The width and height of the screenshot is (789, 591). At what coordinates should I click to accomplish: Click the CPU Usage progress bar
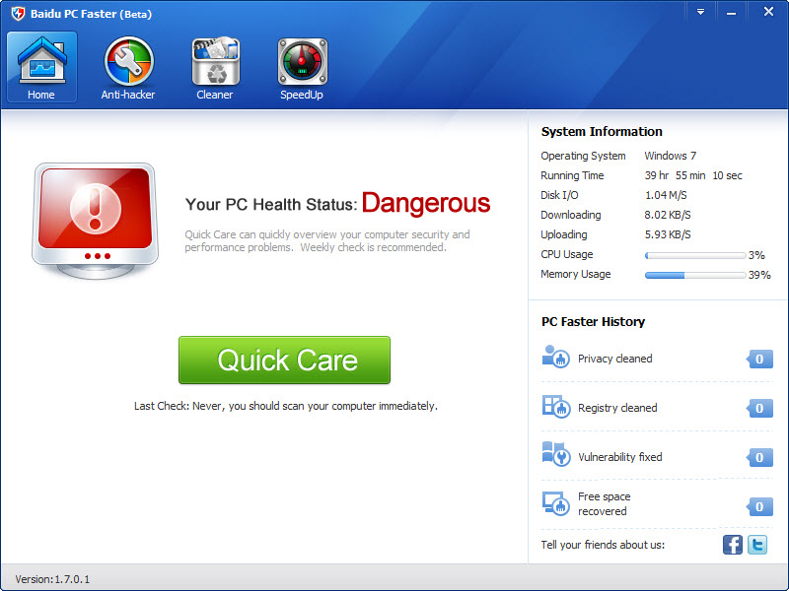[x=694, y=255]
